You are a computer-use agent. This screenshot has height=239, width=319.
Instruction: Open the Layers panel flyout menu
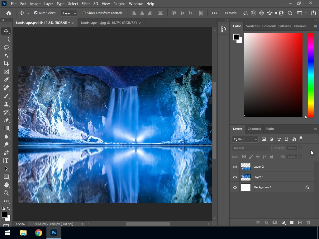[x=315, y=129]
